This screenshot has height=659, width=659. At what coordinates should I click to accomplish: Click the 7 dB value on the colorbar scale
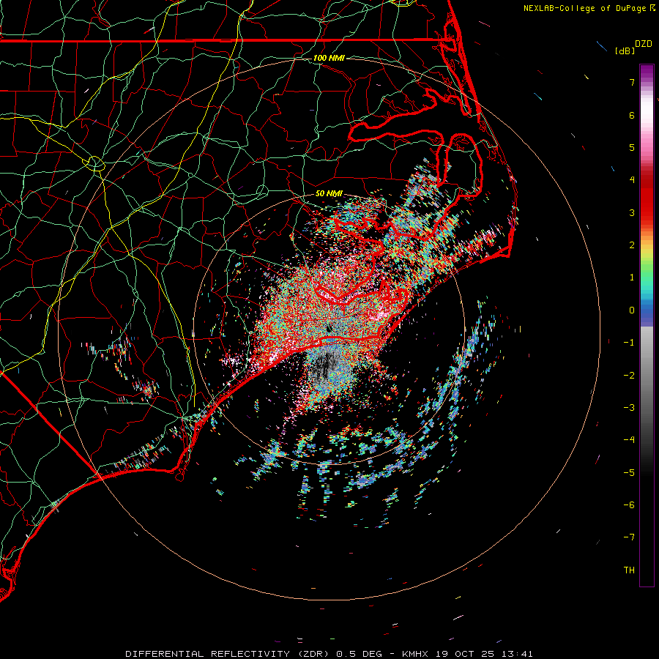click(632, 82)
